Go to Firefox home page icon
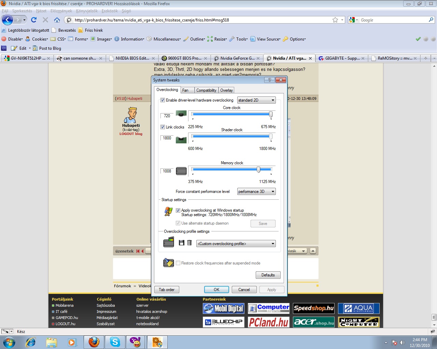The height and width of the screenshot is (349, 437). [57, 20]
